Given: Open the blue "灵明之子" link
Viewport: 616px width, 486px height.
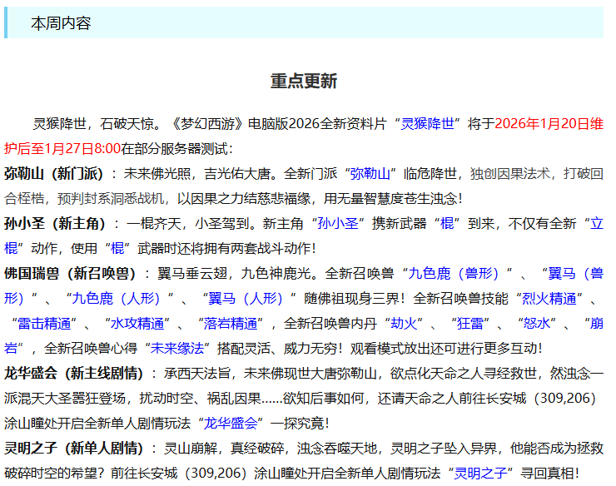Looking at the screenshot, I should [480, 474].
